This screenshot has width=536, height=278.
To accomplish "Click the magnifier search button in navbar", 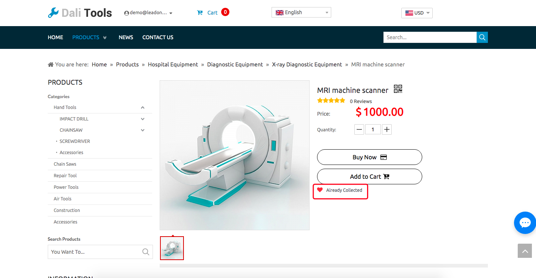I will pyautogui.click(x=482, y=37).
